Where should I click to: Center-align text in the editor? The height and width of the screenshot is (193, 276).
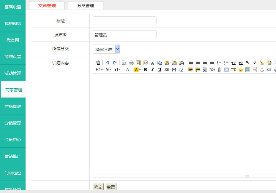pos(198,63)
